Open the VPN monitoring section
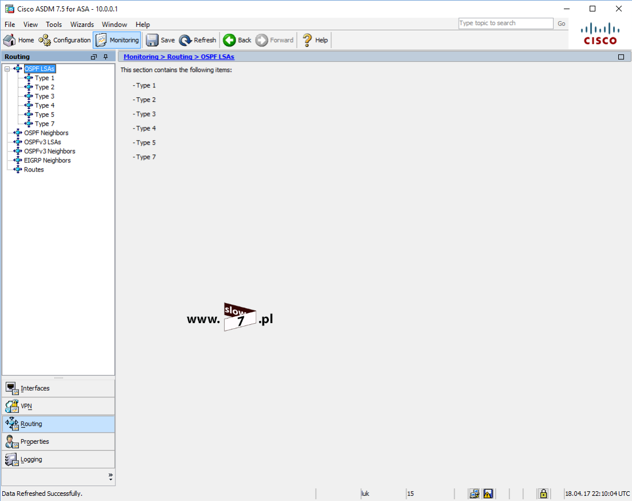 tap(58, 406)
